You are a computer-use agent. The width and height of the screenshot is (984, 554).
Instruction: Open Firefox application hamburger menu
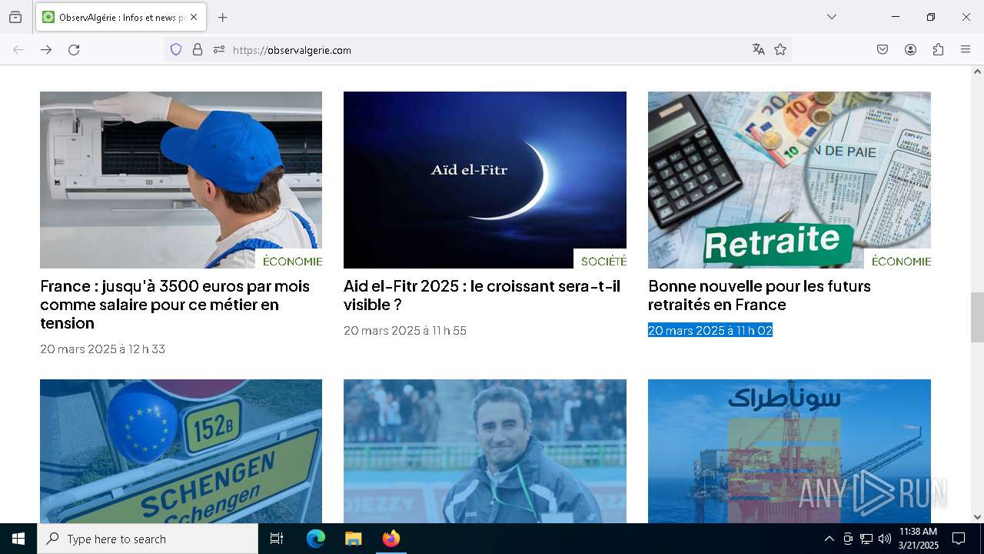[x=966, y=49]
